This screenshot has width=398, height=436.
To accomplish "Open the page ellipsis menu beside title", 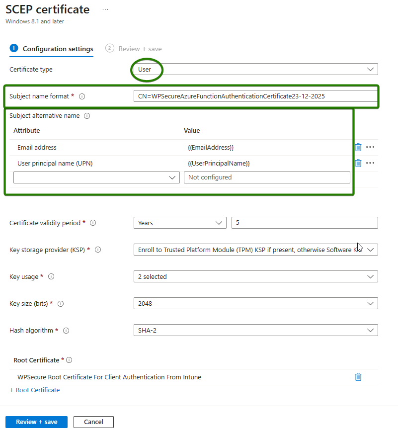I will click(105, 10).
